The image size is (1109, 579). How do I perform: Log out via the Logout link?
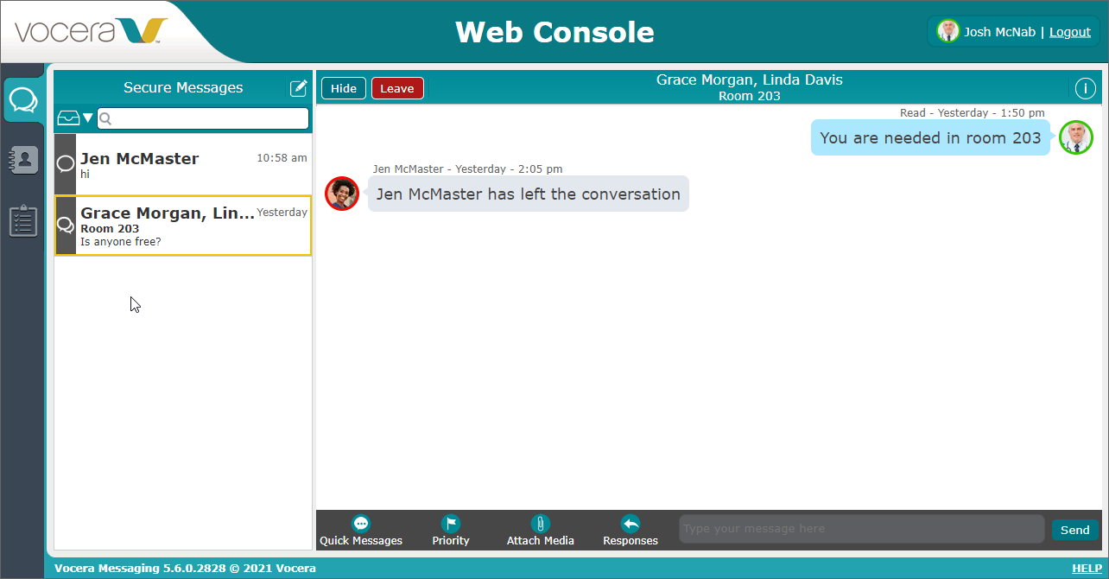(x=1069, y=32)
